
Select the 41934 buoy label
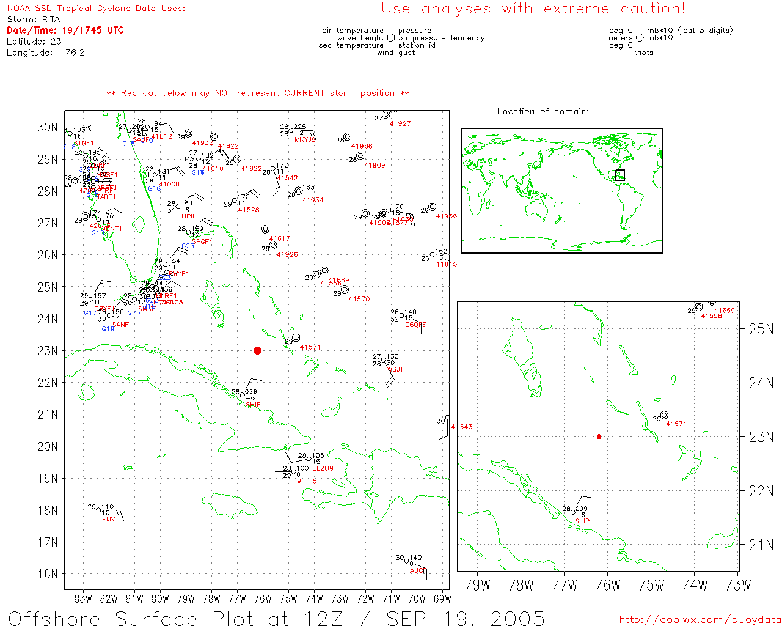[x=313, y=200]
